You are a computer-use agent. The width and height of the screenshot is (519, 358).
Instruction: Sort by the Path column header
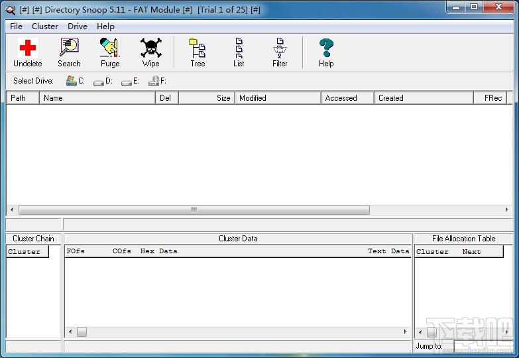tap(23, 98)
